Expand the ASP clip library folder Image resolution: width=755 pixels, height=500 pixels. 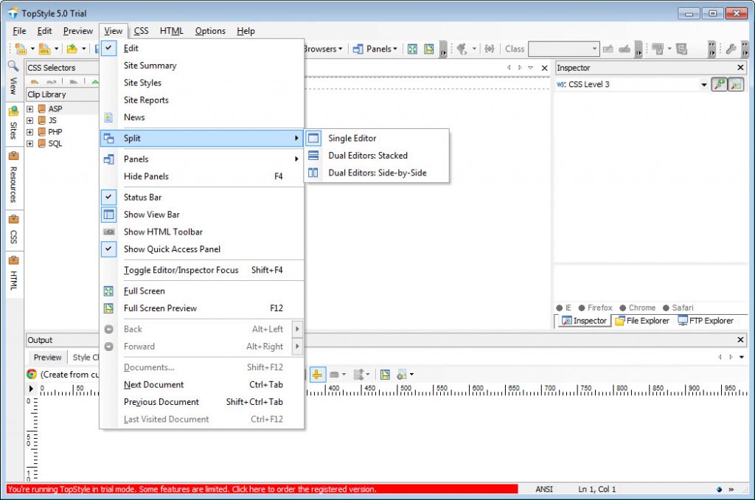click(29, 109)
